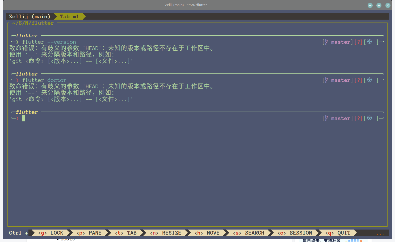Click the 'flutter doctor' command text
Viewport: 395px width, 242px height.
(44, 80)
